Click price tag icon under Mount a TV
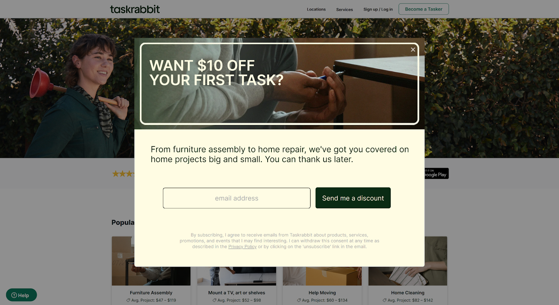The image size is (559, 305). click(215, 300)
